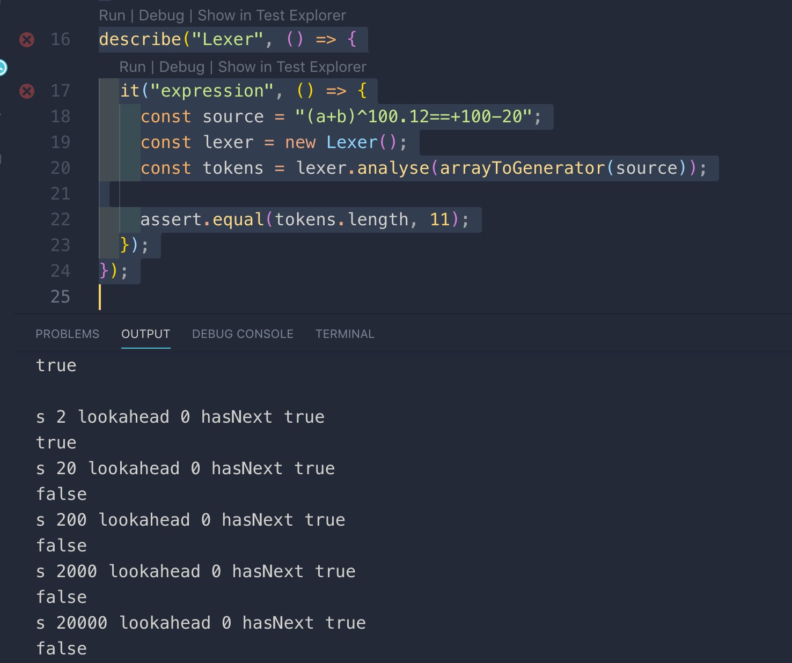Click assert.equal on line 22
Viewport: 792px width, 663px height.
[x=202, y=220]
